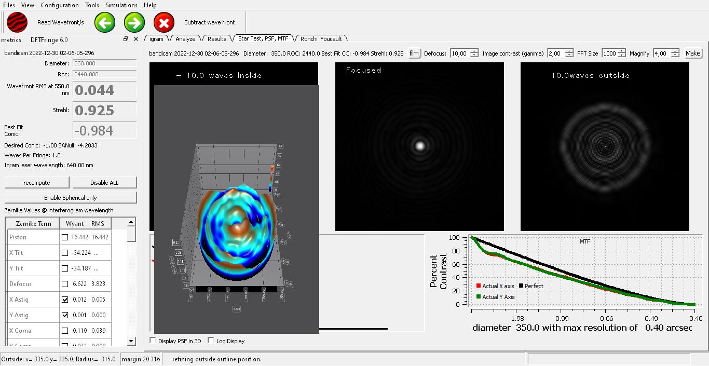709x366 pixels.
Task: Click the red X subtract wave front icon
Action: click(x=164, y=22)
